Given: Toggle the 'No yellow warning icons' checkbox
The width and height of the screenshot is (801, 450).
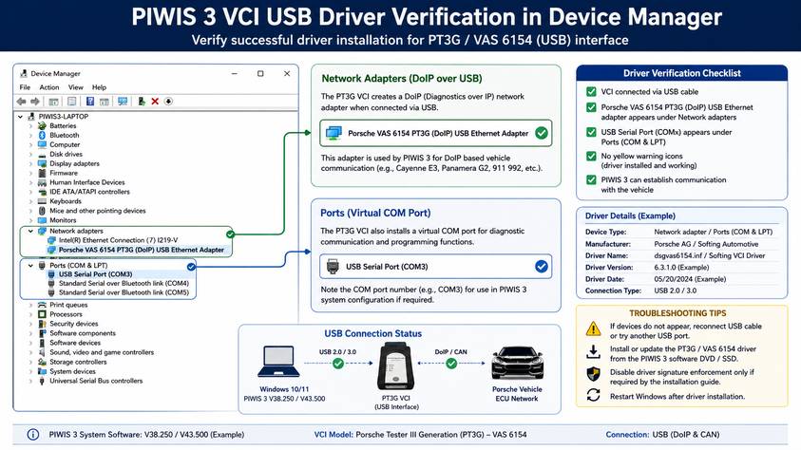Looking at the screenshot, I should [591, 156].
